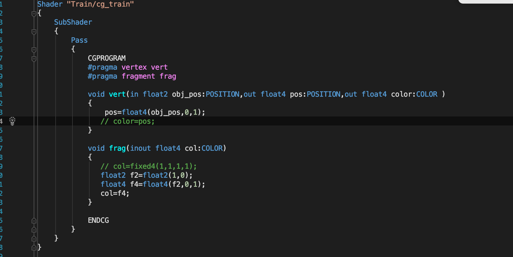Click the #pragma fragment frag line
This screenshot has height=257, width=513.
132,76
